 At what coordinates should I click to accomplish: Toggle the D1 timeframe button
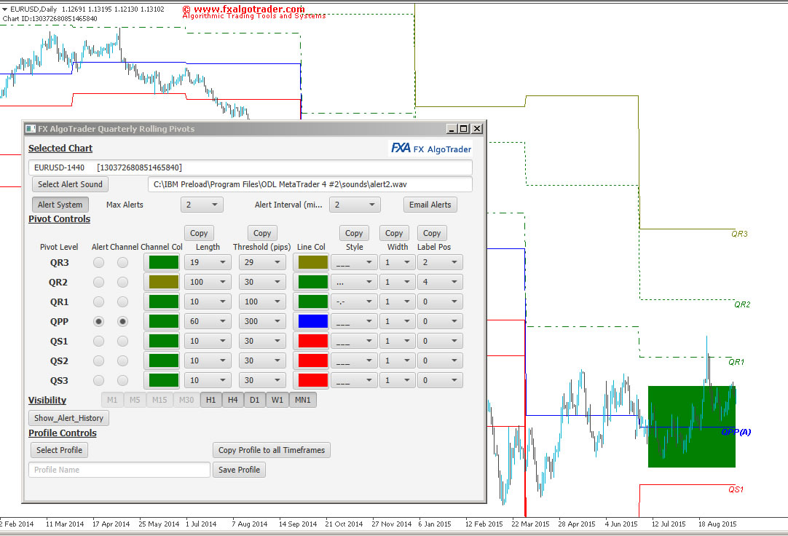[255, 400]
